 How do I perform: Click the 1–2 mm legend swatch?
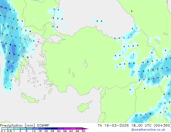click(x=17, y=128)
